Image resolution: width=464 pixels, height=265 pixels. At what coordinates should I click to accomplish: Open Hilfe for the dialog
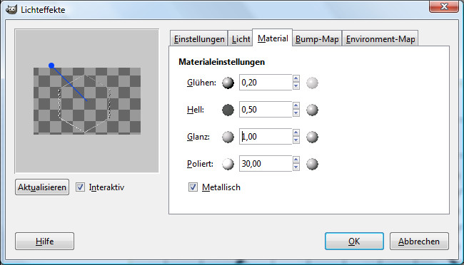(x=45, y=241)
